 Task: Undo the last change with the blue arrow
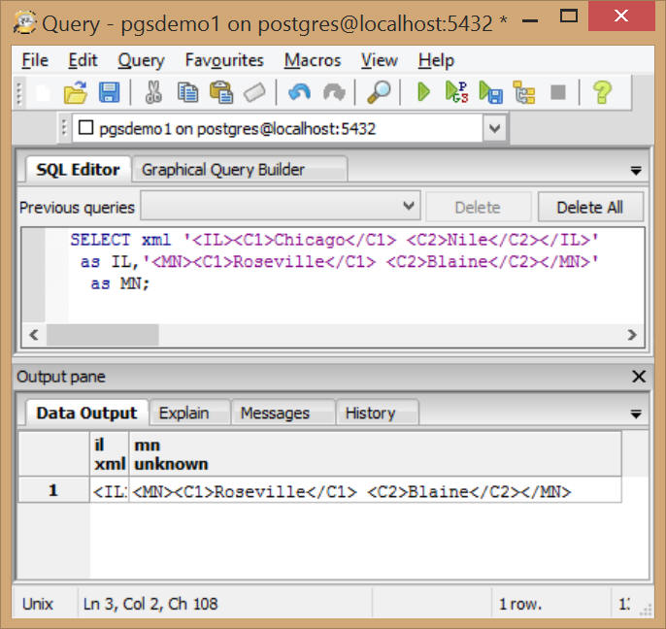(x=299, y=92)
